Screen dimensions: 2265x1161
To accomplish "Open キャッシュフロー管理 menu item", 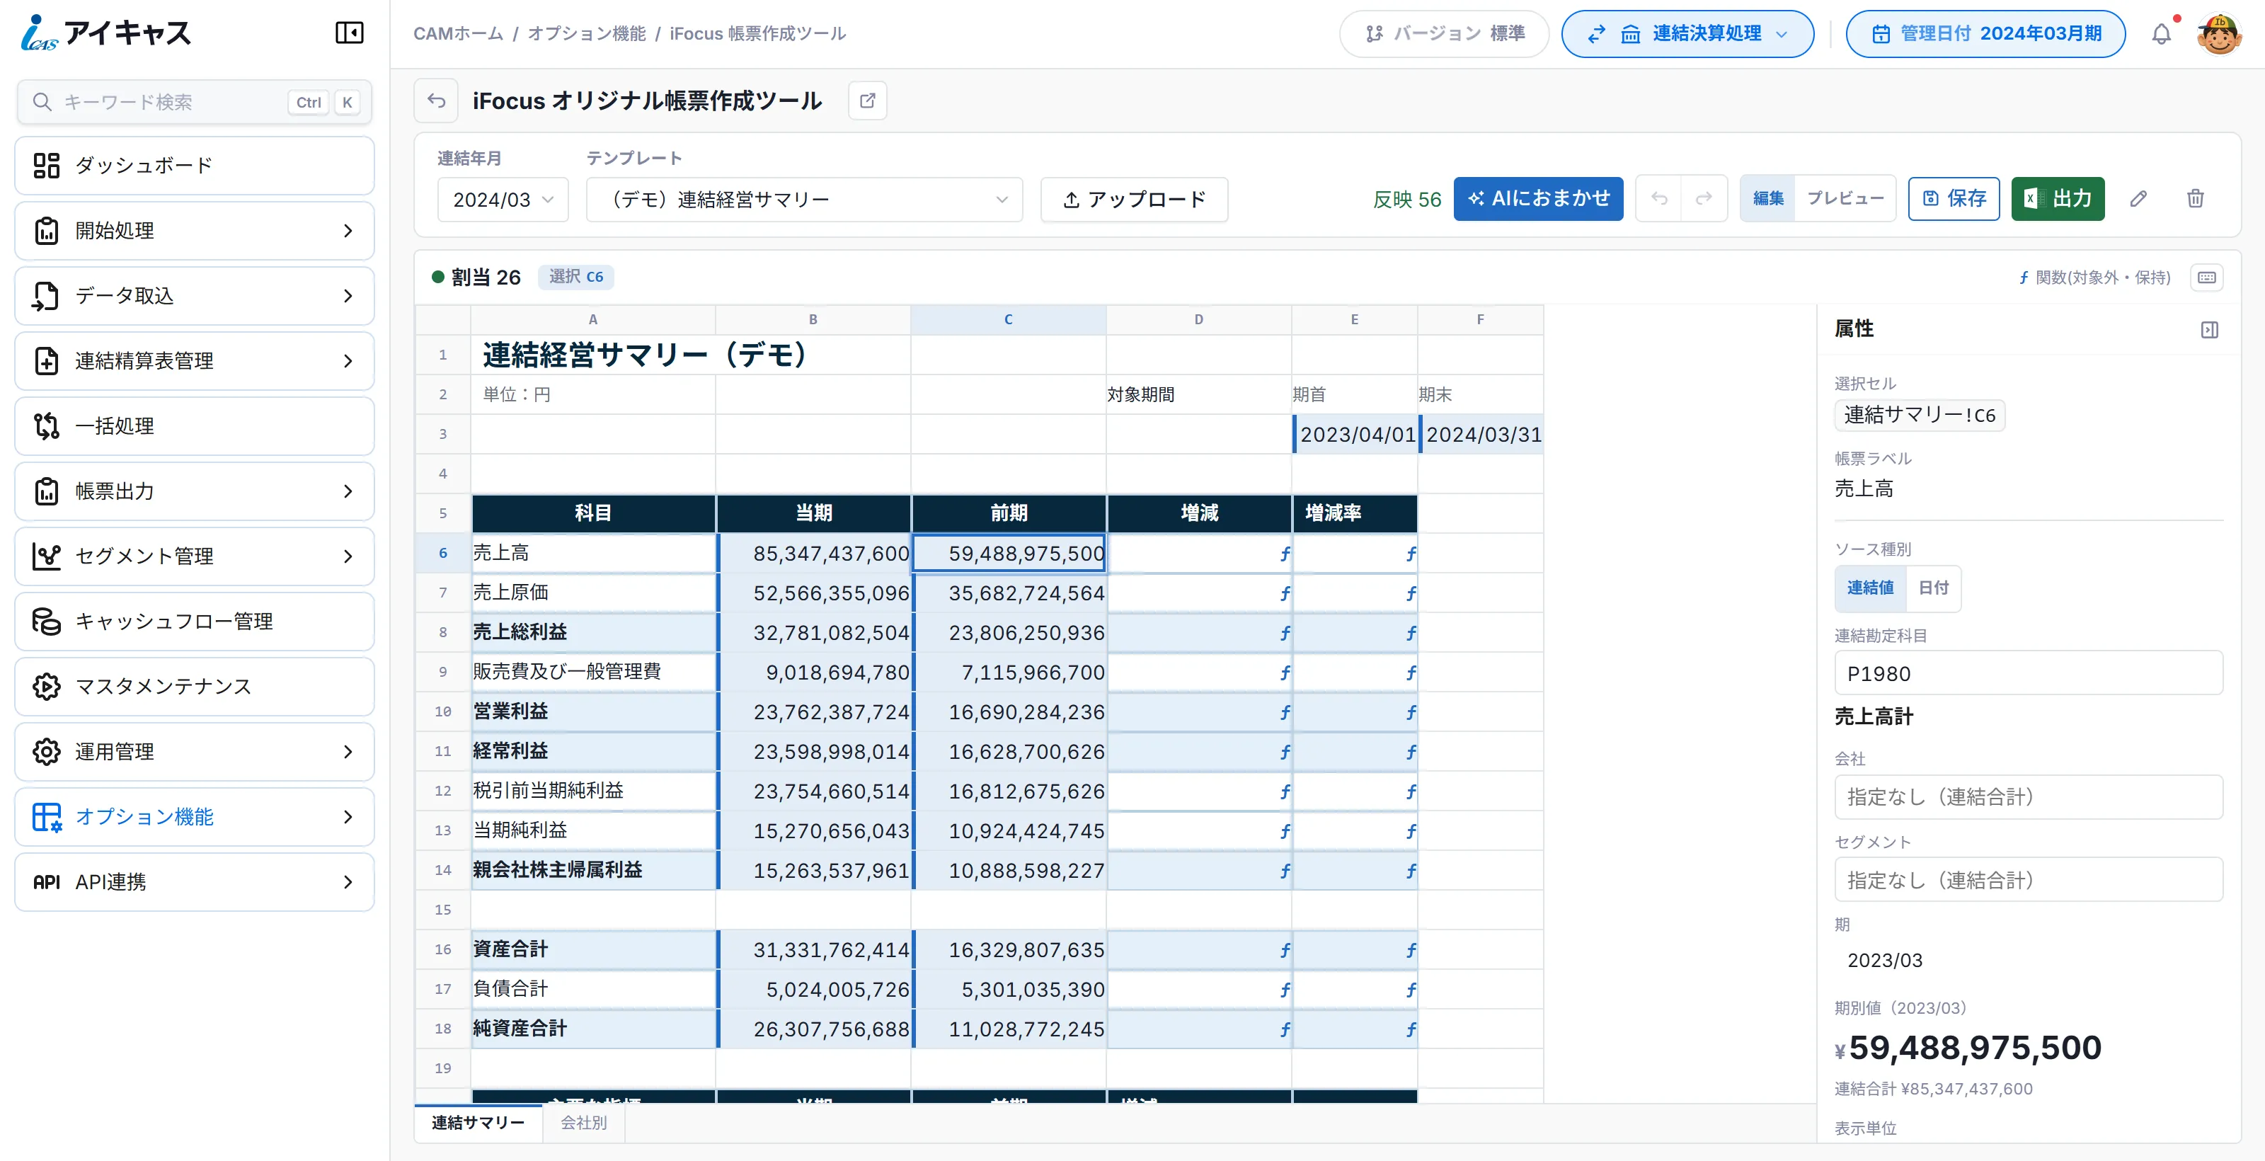I will click(x=195, y=621).
